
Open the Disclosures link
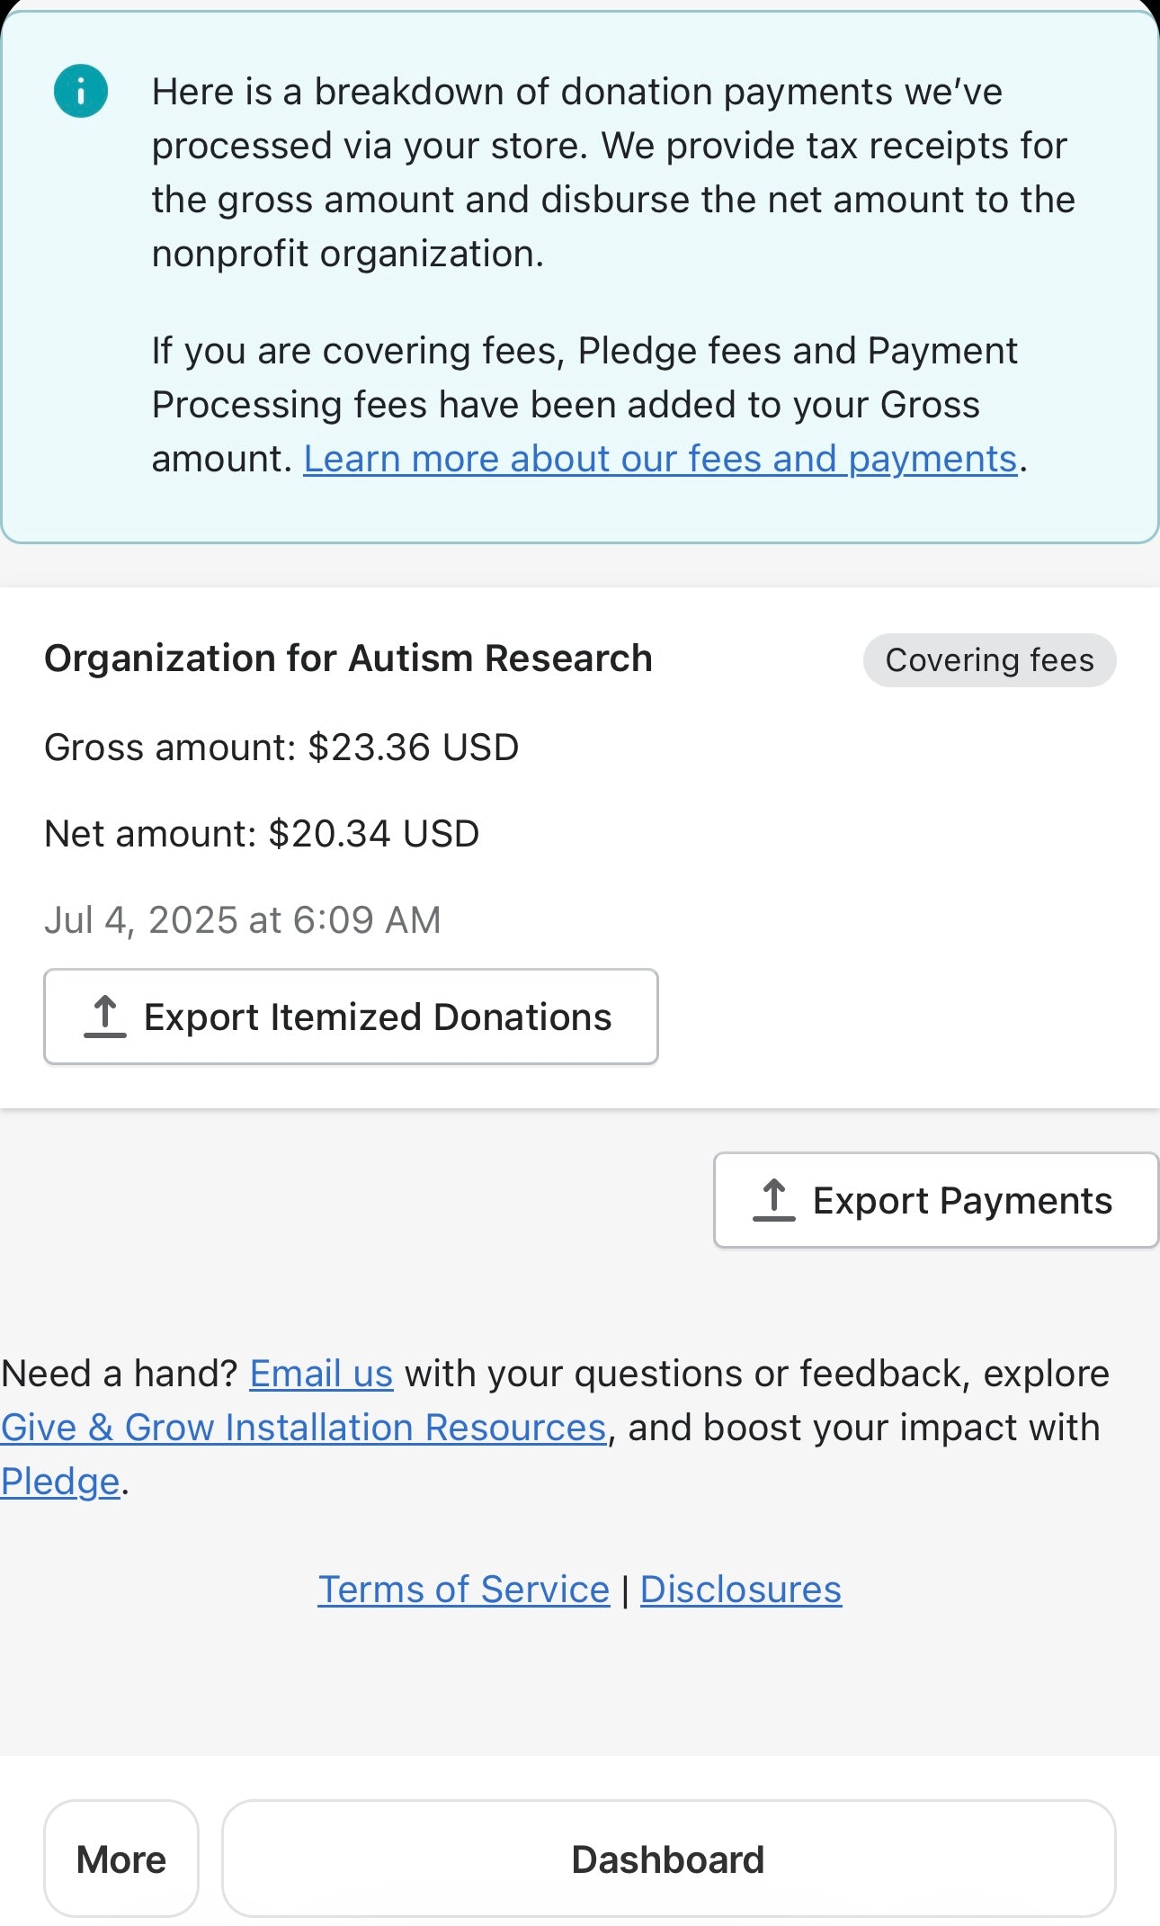coord(741,1590)
